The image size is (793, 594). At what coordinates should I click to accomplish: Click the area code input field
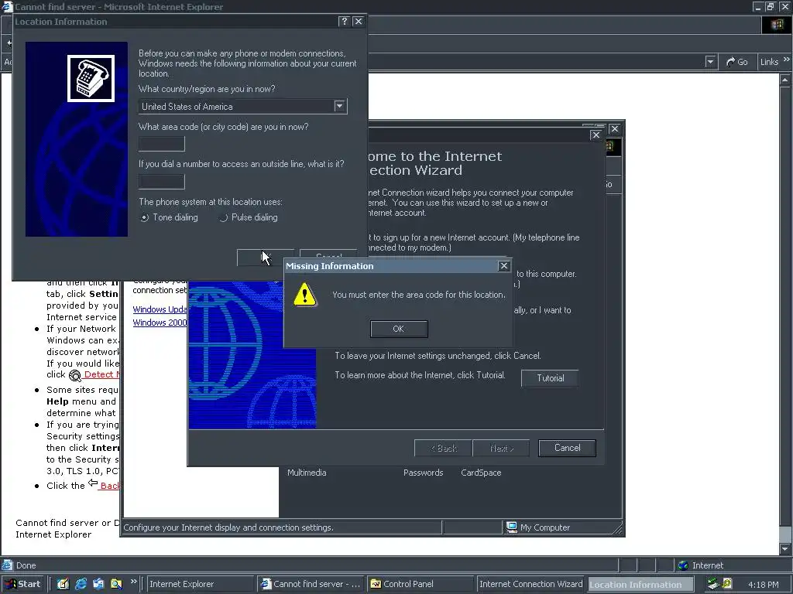point(161,144)
